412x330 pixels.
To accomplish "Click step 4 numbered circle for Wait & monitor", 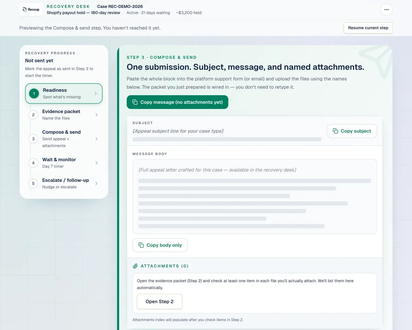I will 33,163.
